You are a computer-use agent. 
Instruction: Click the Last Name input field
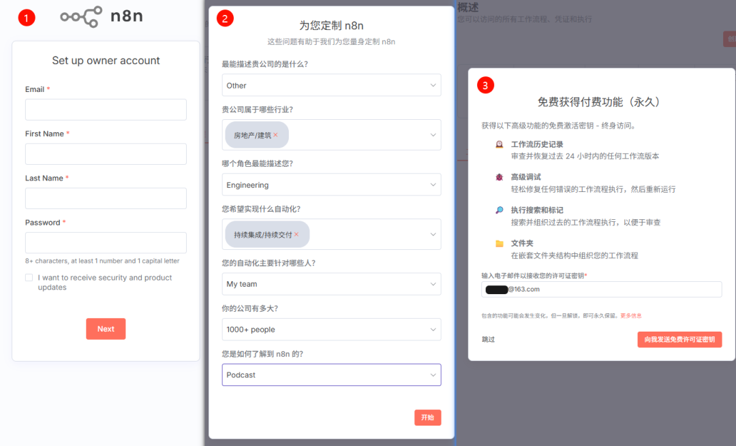point(106,198)
